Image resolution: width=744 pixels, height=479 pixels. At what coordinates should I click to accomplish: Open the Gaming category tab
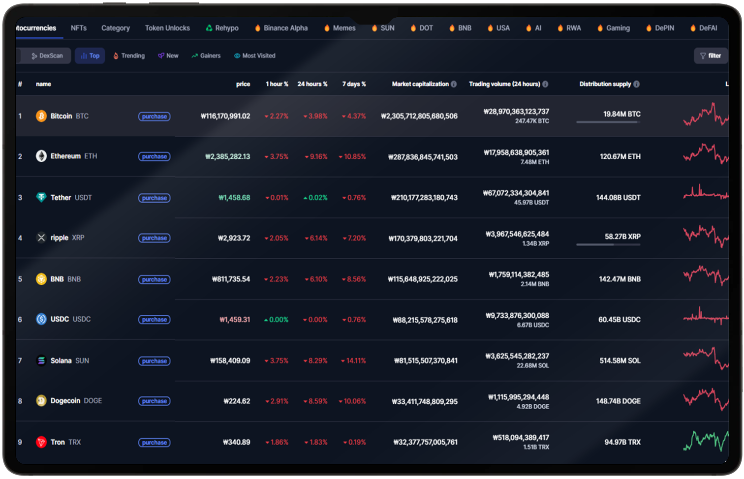(613, 28)
